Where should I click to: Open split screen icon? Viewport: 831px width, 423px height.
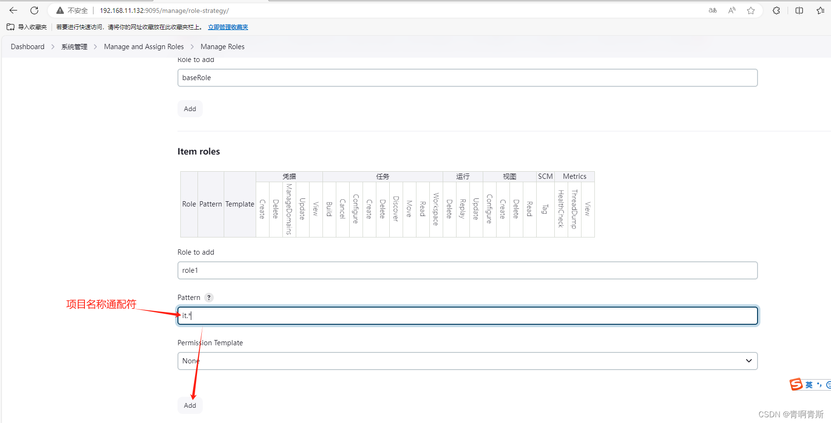click(x=800, y=10)
